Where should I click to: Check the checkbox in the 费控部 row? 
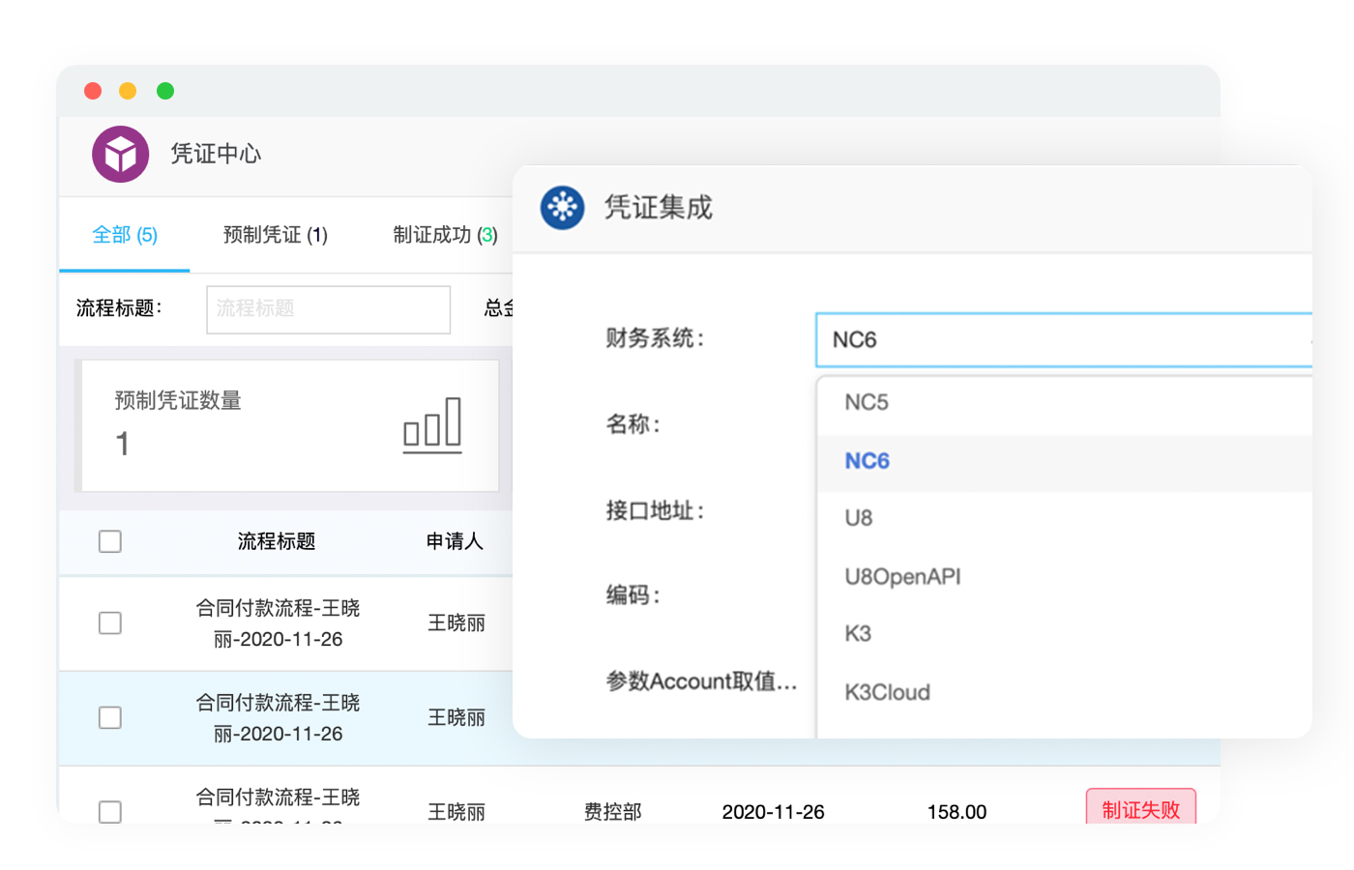110,811
